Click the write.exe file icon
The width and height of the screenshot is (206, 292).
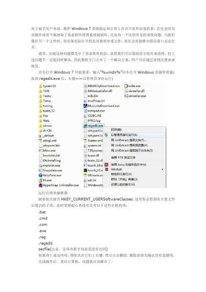[126, 86]
